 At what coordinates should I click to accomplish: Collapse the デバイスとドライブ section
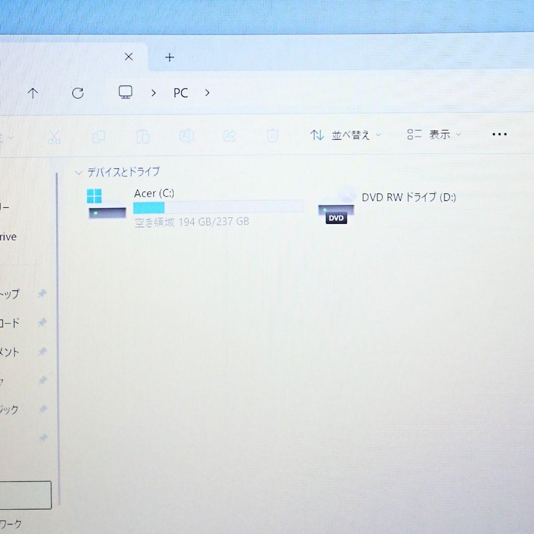pos(79,172)
